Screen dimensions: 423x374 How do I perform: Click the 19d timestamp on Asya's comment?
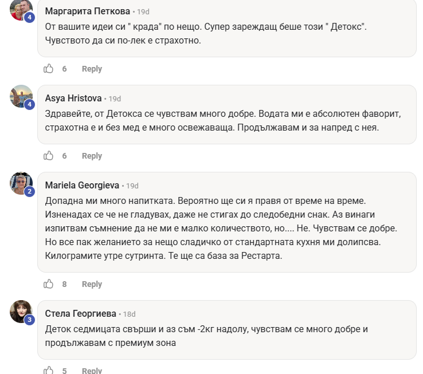tap(115, 99)
